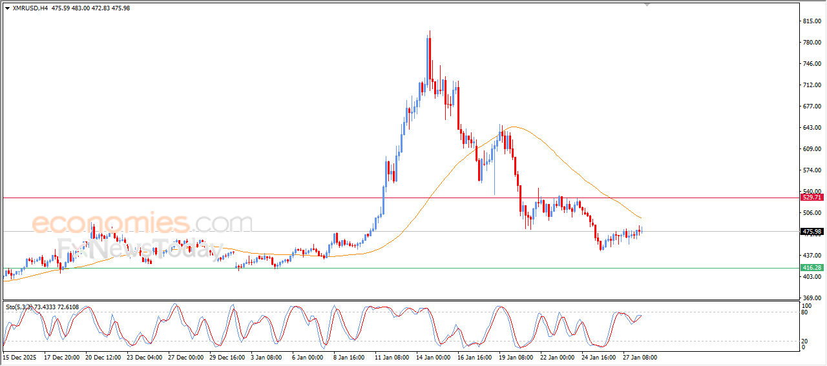827x366 pixels.
Task: Click the triangle arrow beside XMRUSD,H4
Action: tap(7, 8)
